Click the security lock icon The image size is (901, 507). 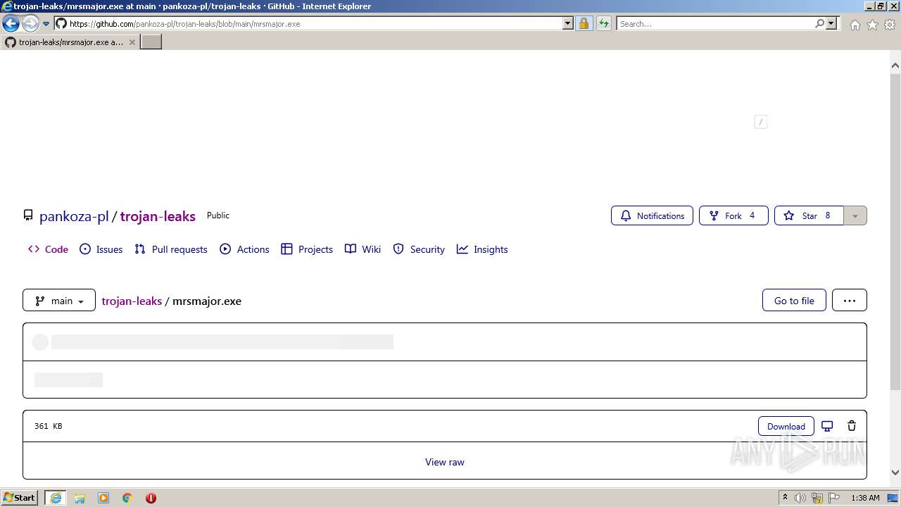click(584, 23)
